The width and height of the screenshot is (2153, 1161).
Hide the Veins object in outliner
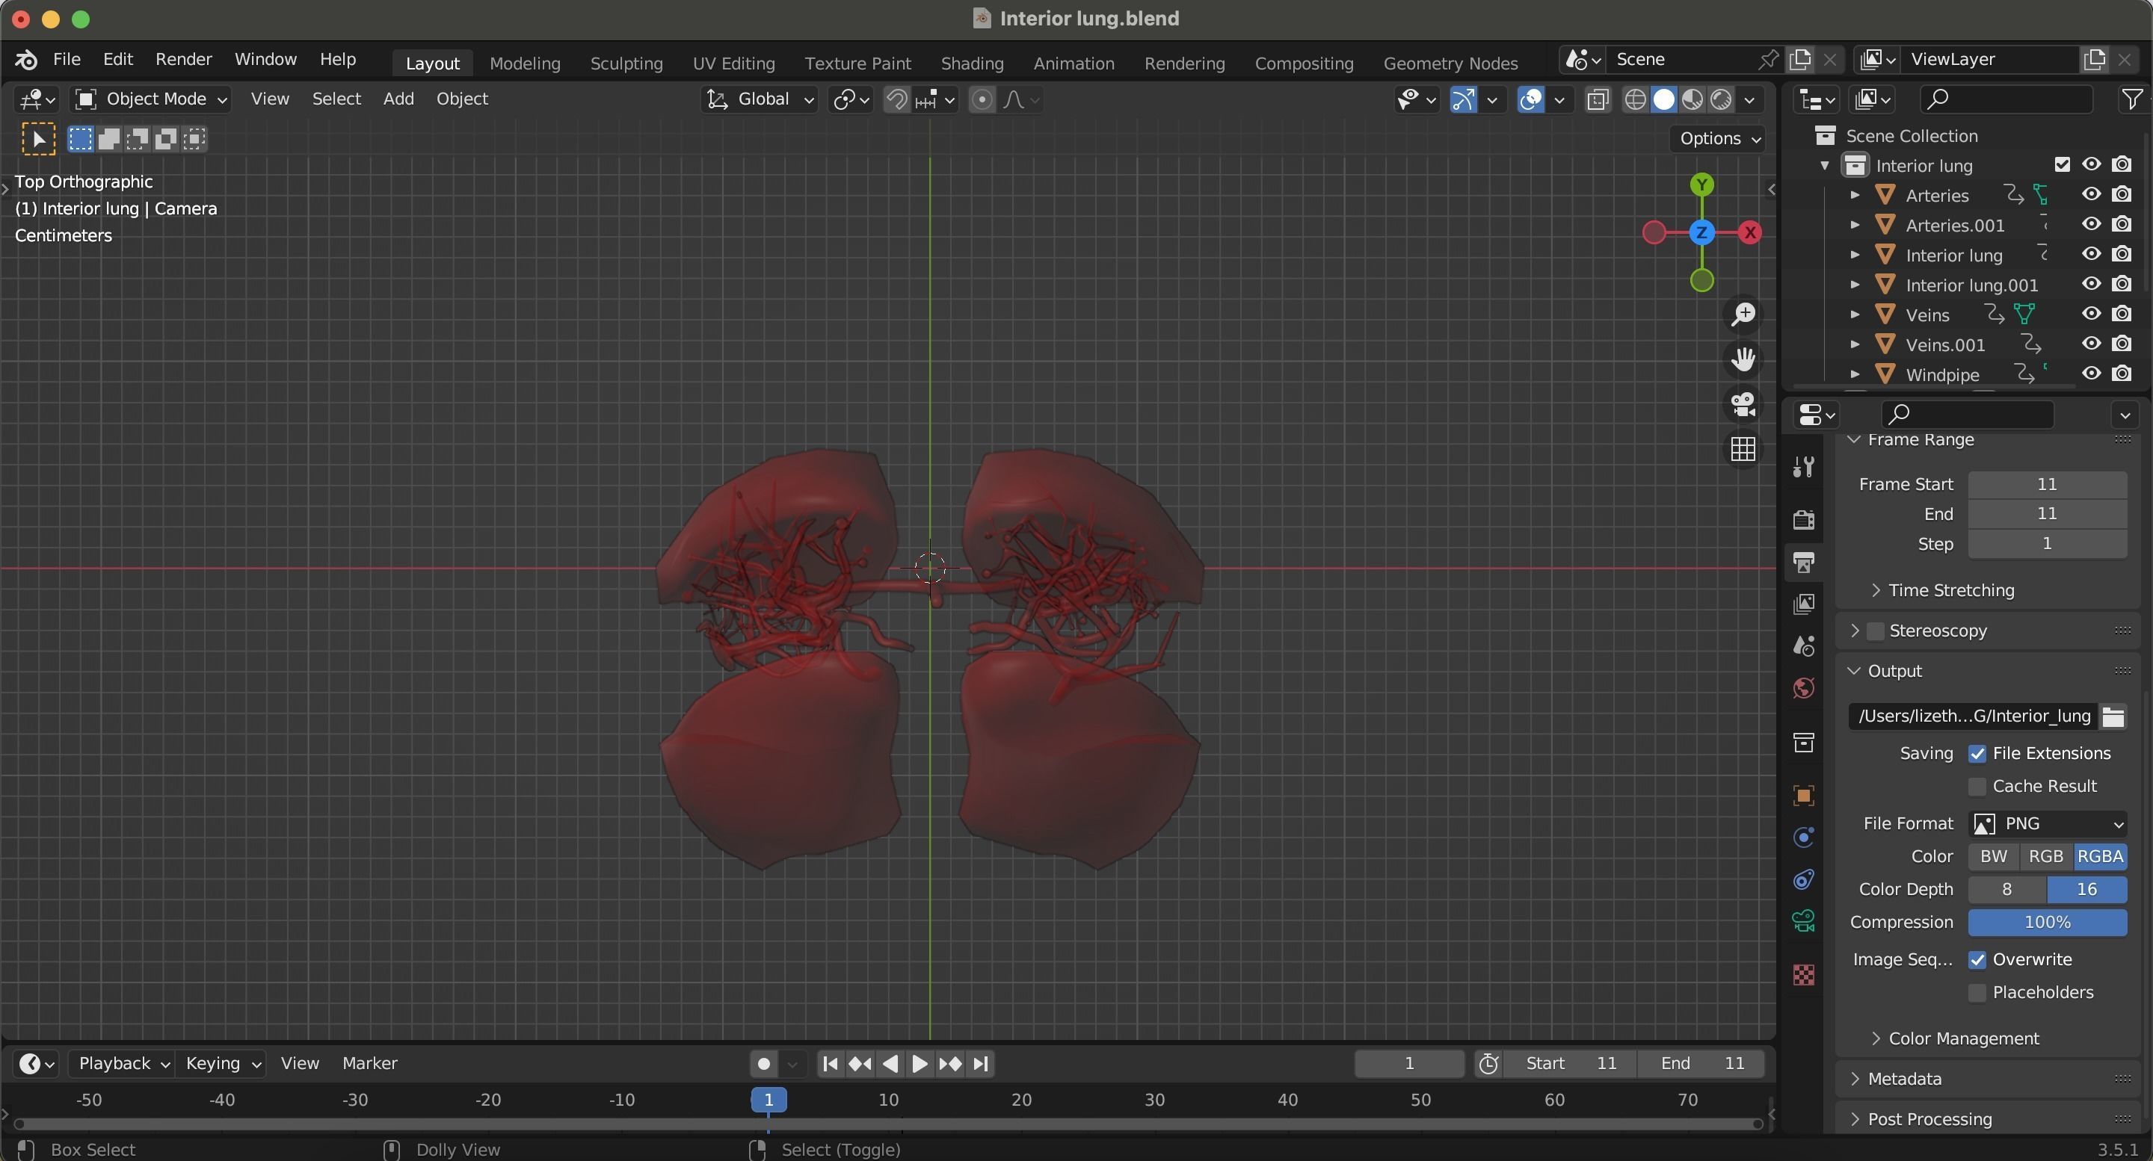[x=2090, y=314]
